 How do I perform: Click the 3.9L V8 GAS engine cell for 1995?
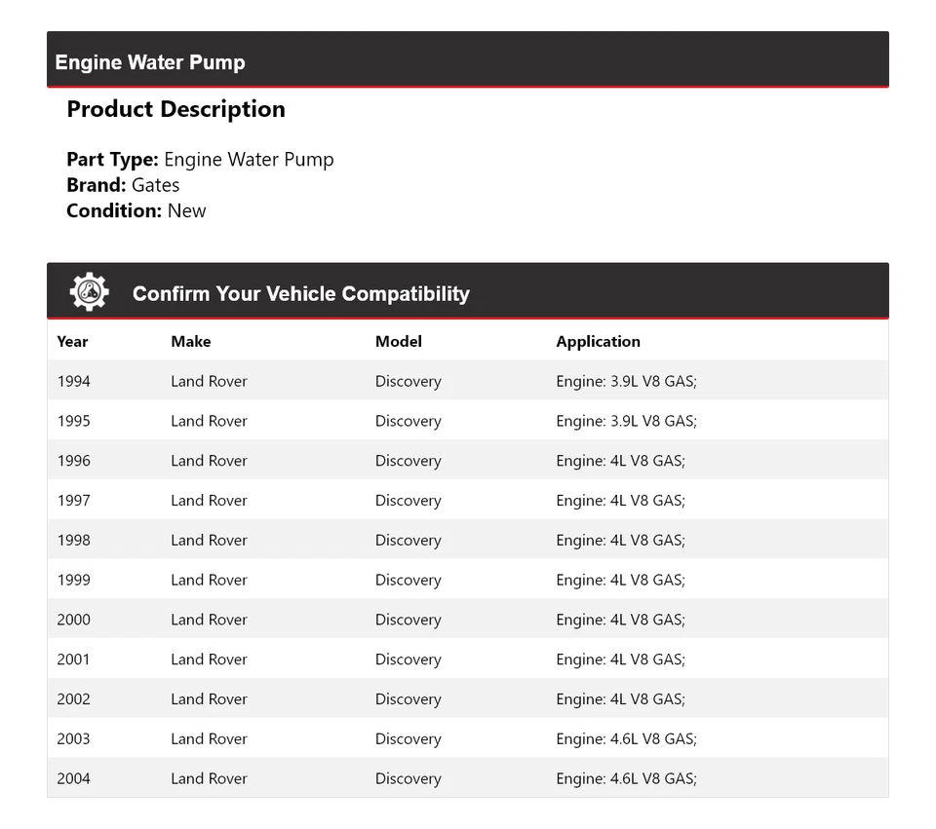[x=626, y=421]
